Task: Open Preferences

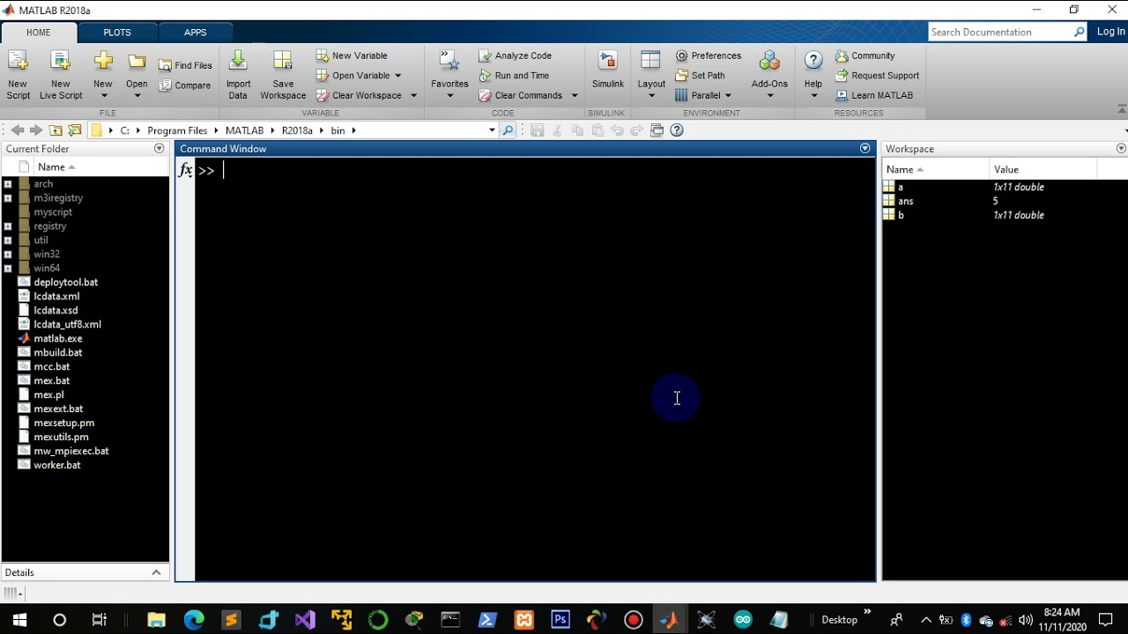Action: pyautogui.click(x=709, y=55)
